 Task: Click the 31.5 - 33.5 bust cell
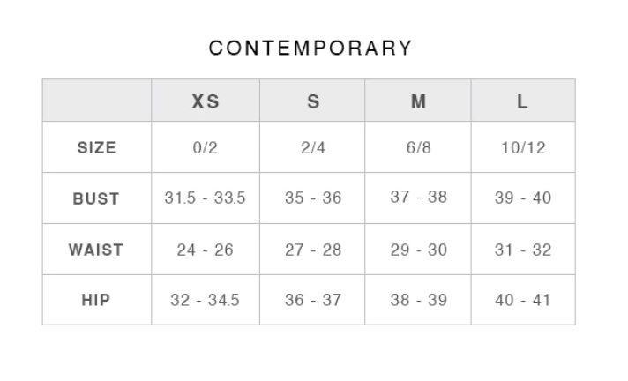tap(205, 198)
